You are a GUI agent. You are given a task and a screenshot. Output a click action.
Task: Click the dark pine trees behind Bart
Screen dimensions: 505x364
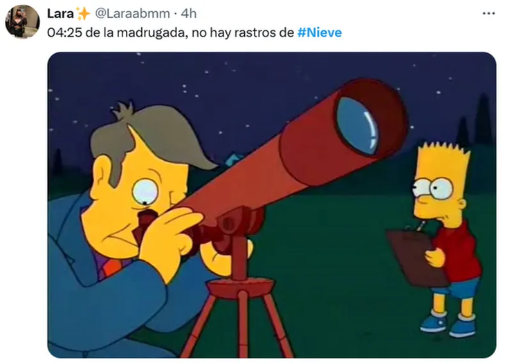pos(477,122)
